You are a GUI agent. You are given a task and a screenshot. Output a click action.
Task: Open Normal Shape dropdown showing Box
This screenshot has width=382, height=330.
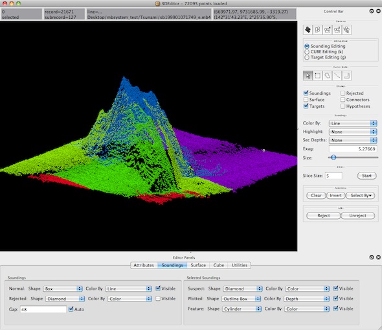[63, 289]
